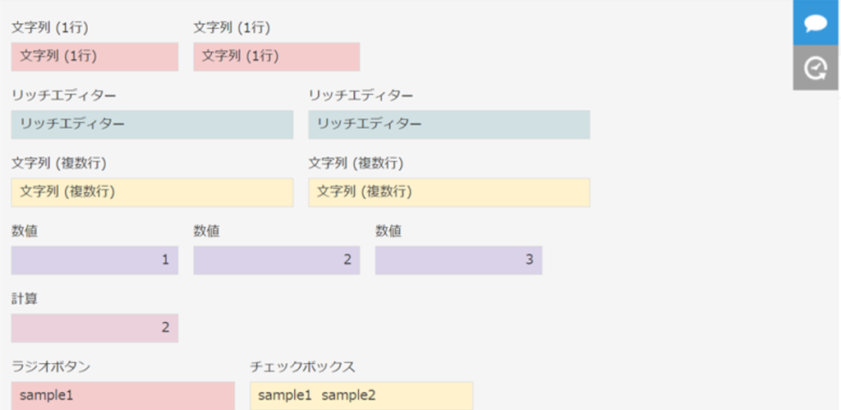Click the 計算 field label
The image size is (841, 410).
pyautogui.click(x=24, y=299)
